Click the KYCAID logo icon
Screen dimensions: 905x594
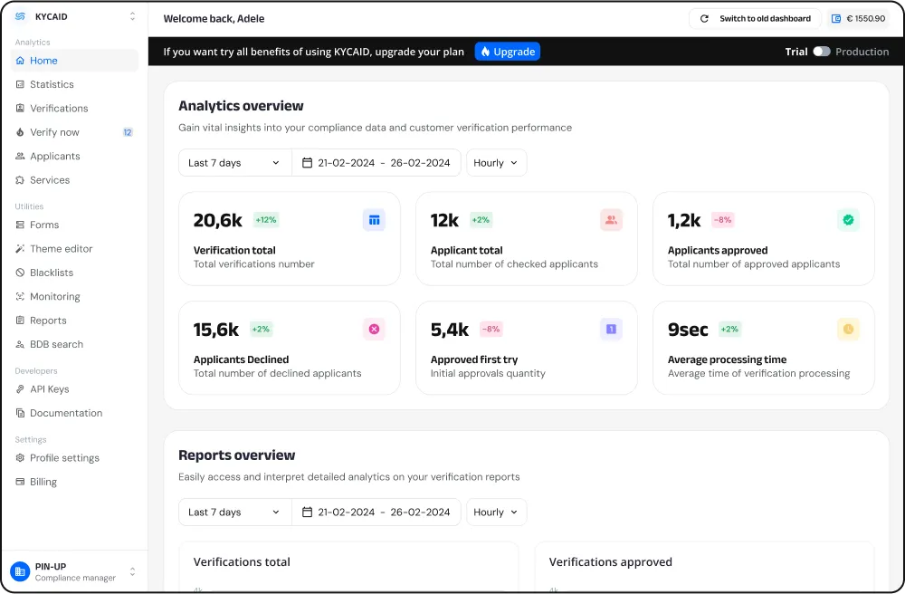coord(18,16)
